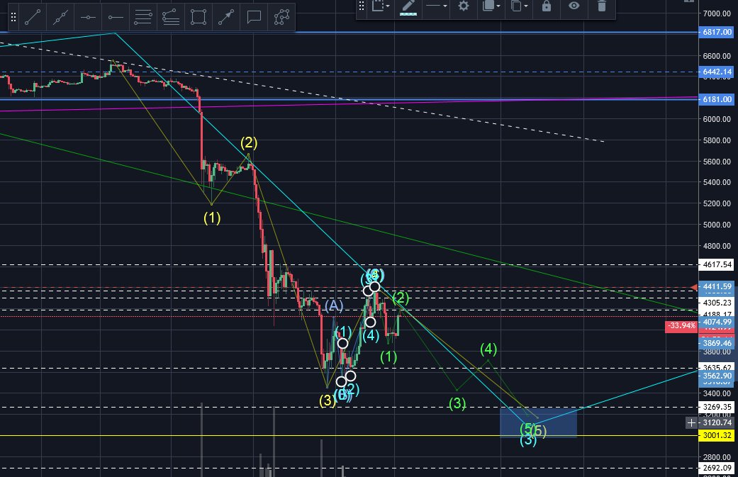
Task: Open drawing settings with the gear icon
Action: pyautogui.click(x=464, y=6)
